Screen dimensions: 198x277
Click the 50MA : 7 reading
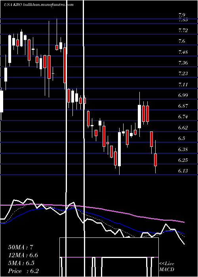[21, 247]
